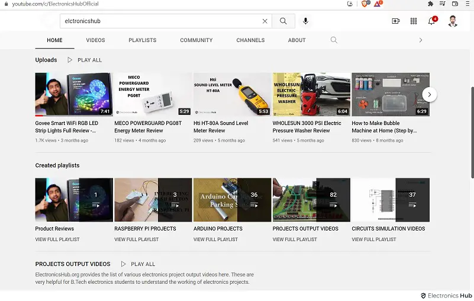Click PLAY ALL next to Uploads
Screen dimensions: 474x301
pos(85,60)
